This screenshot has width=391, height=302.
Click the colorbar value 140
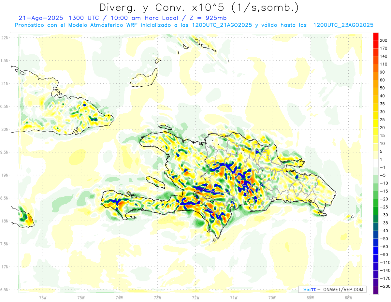[384, 56]
